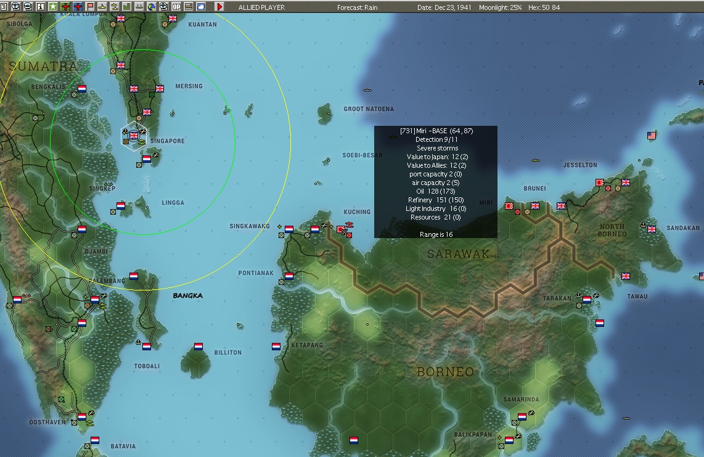704x457 pixels.
Task: Click the Miri BASE tooltip title
Action: [436, 131]
